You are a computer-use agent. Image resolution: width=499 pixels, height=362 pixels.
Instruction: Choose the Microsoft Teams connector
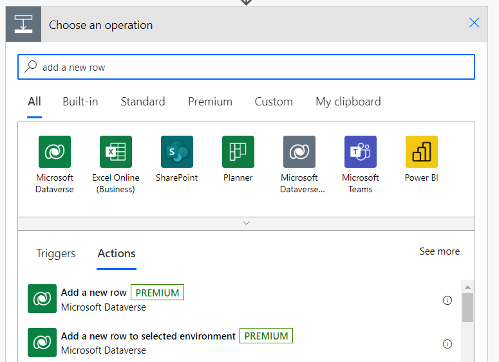tap(361, 152)
